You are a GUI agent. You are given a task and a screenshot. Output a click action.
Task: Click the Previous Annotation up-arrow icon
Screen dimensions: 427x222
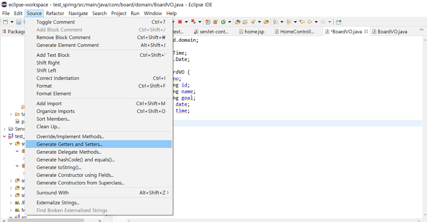[288, 22]
